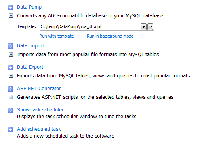Click the Add scheduled task arrow icon
This screenshot has width=198, height=149.
[10, 129]
